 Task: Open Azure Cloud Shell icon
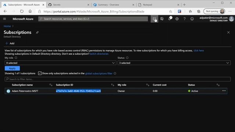[154, 19]
